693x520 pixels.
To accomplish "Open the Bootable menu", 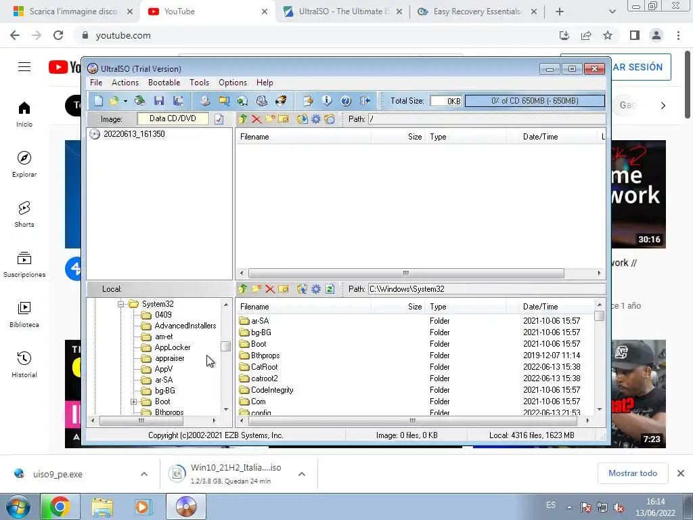I will (x=164, y=83).
